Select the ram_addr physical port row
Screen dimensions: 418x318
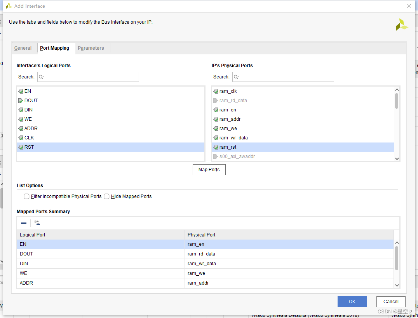(303, 119)
